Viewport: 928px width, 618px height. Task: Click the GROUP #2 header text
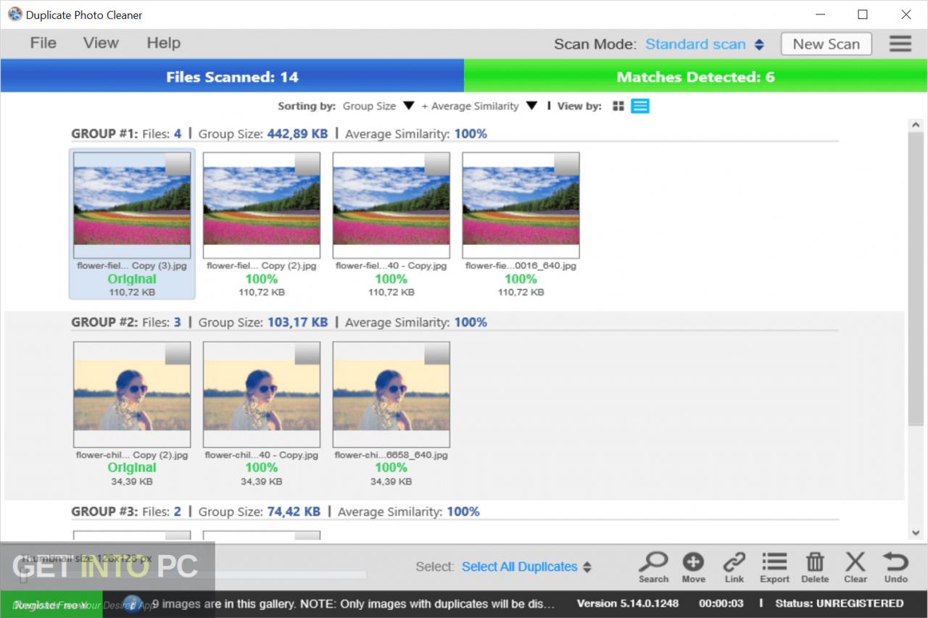(x=104, y=322)
